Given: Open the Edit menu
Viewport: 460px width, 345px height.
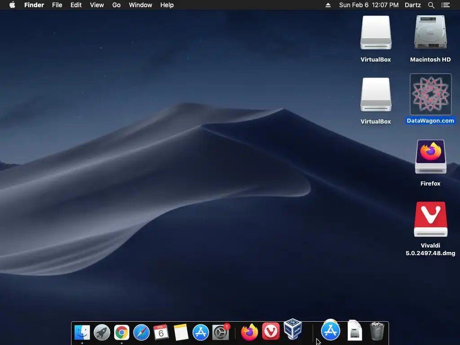Looking at the screenshot, I should click(76, 5).
